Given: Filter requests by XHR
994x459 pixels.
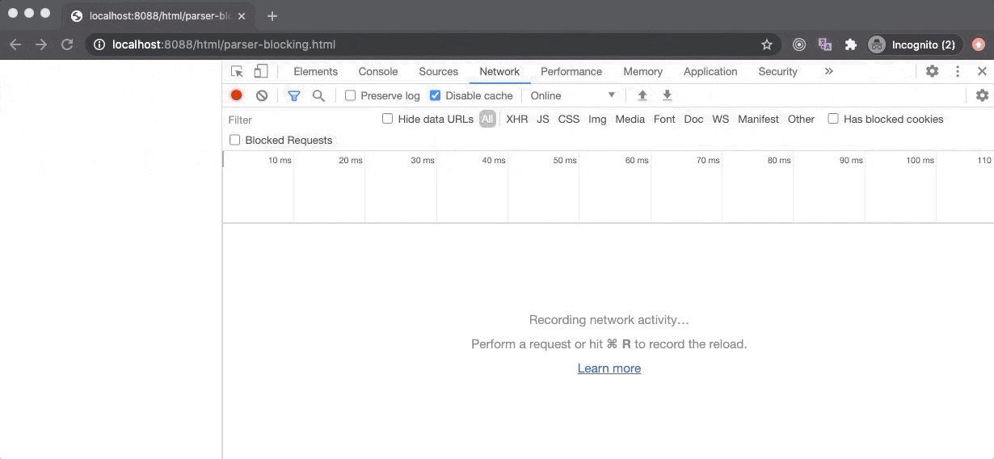Looking at the screenshot, I should click(517, 119).
